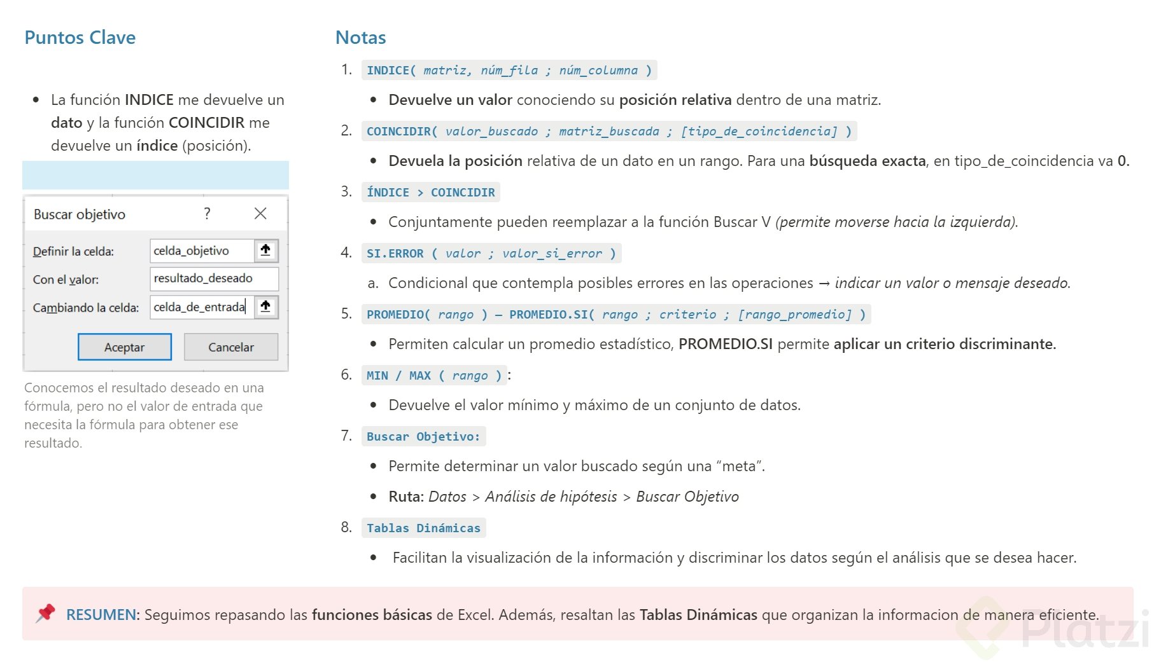Click inside the "celda_objetivo" input field
Image resolution: width=1161 pixels, height=667 pixels.
coord(201,251)
